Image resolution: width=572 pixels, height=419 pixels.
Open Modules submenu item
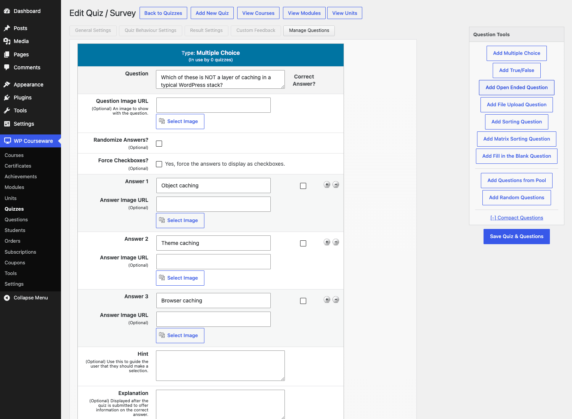[x=14, y=187]
